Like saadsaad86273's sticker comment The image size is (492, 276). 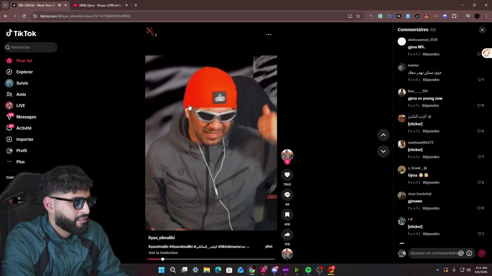click(479, 157)
